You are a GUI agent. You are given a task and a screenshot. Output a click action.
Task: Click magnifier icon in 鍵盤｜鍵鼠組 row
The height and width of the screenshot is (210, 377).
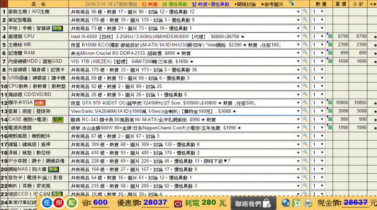(305, 144)
